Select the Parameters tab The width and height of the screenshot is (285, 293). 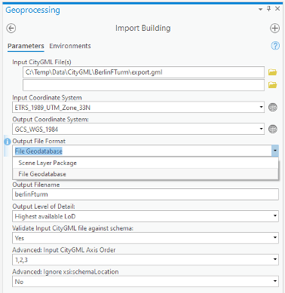click(x=26, y=46)
